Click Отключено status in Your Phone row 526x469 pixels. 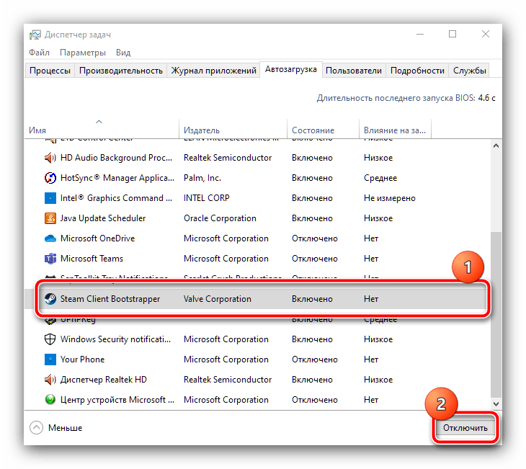pyautogui.click(x=314, y=359)
